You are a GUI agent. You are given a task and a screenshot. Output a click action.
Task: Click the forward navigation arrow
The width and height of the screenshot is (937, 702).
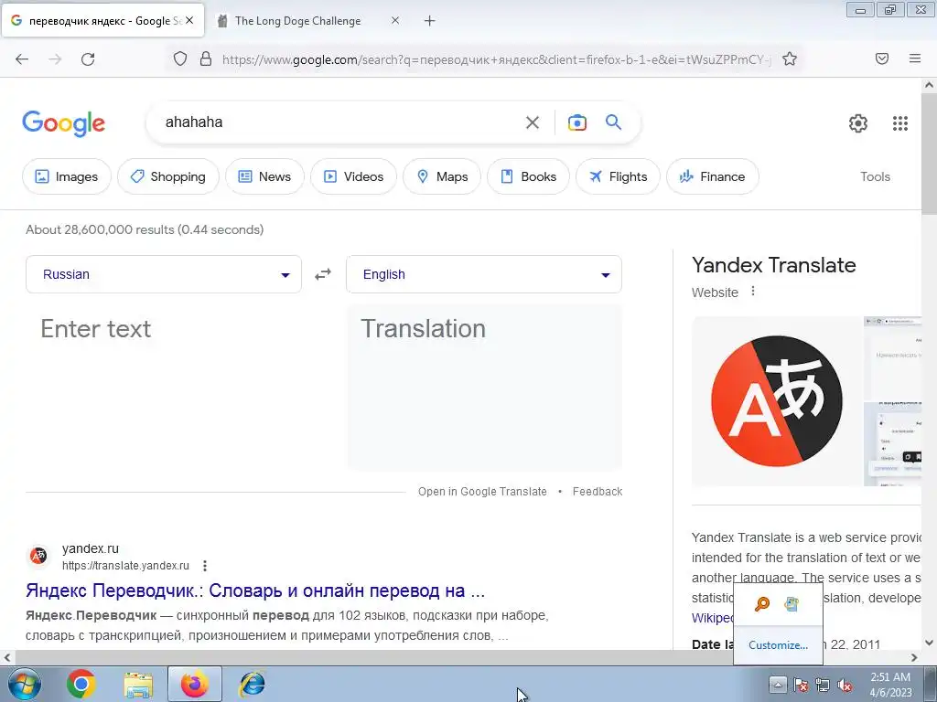(55, 58)
